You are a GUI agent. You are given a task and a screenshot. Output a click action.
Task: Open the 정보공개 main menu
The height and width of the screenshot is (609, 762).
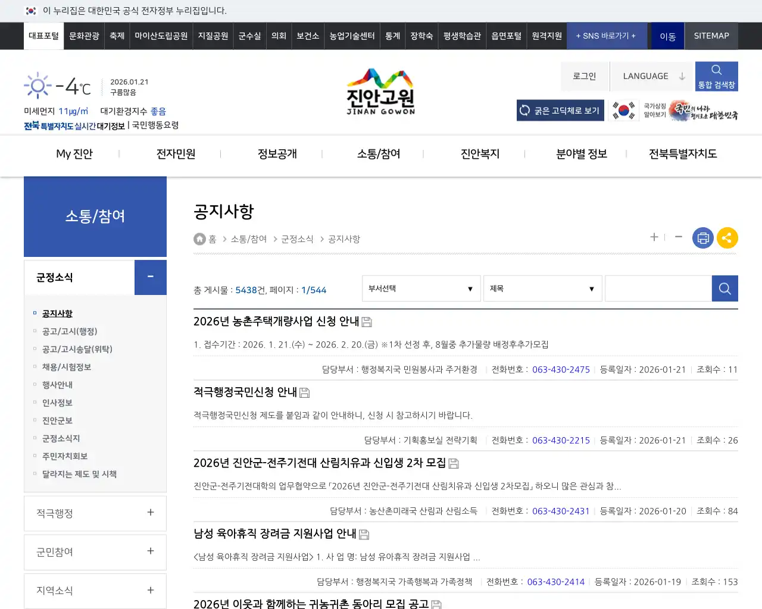click(x=277, y=153)
